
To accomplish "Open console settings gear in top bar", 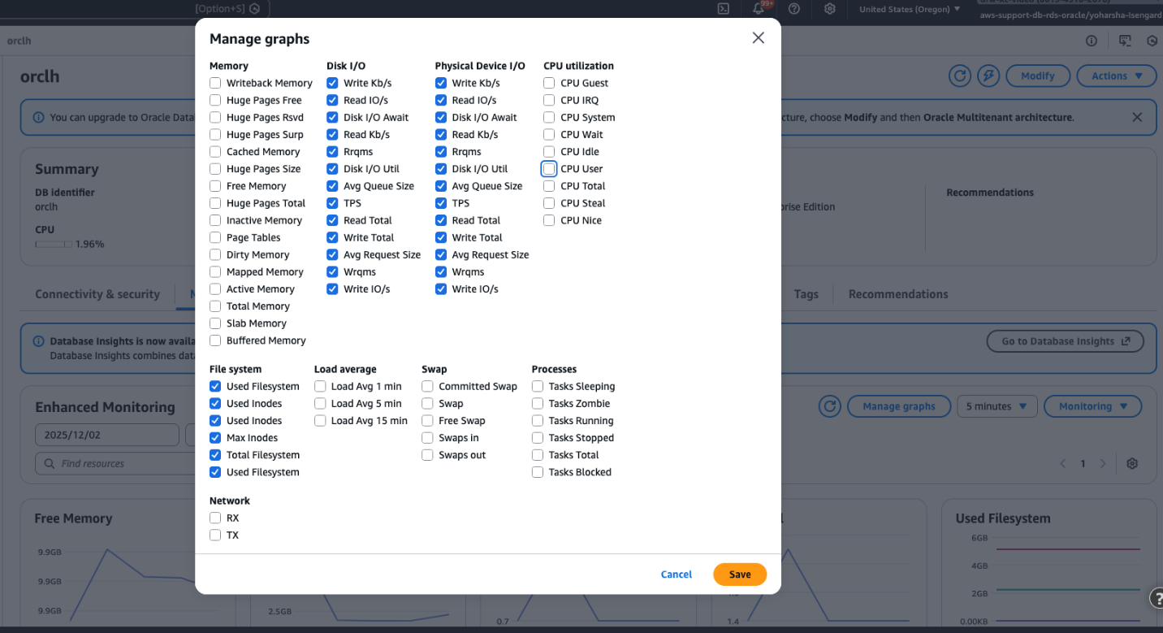I will click(x=829, y=9).
